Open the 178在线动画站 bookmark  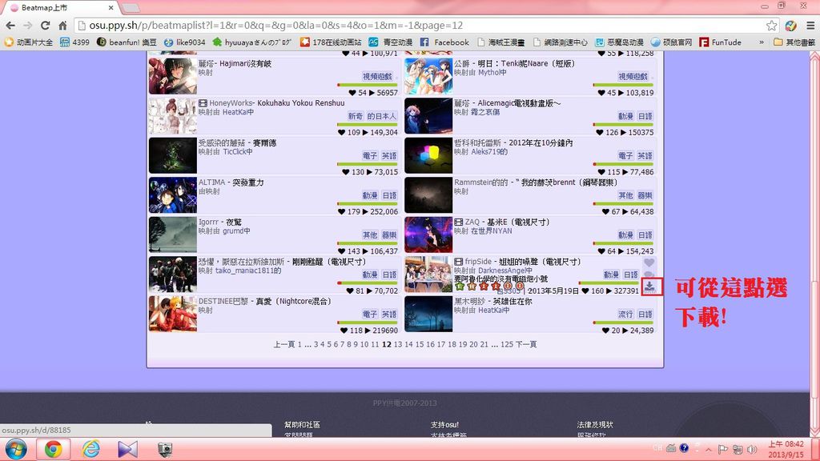tap(331, 42)
